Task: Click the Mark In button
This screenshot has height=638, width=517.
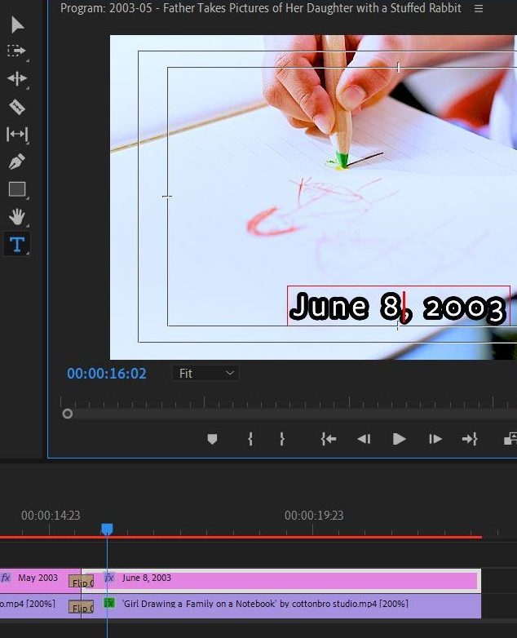Action: 250,439
